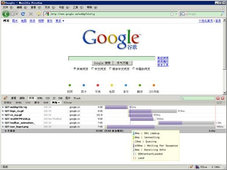Click the page's vertical scrollbar down arrow
This screenshot has width=227, height=170.
click(224, 93)
